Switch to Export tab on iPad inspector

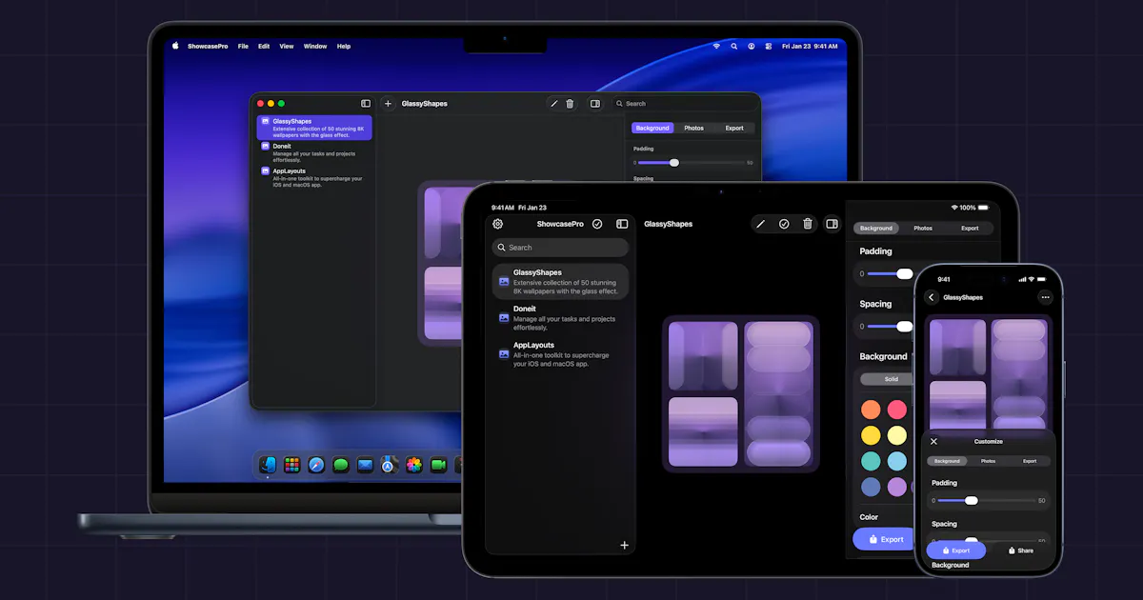pyautogui.click(x=970, y=229)
